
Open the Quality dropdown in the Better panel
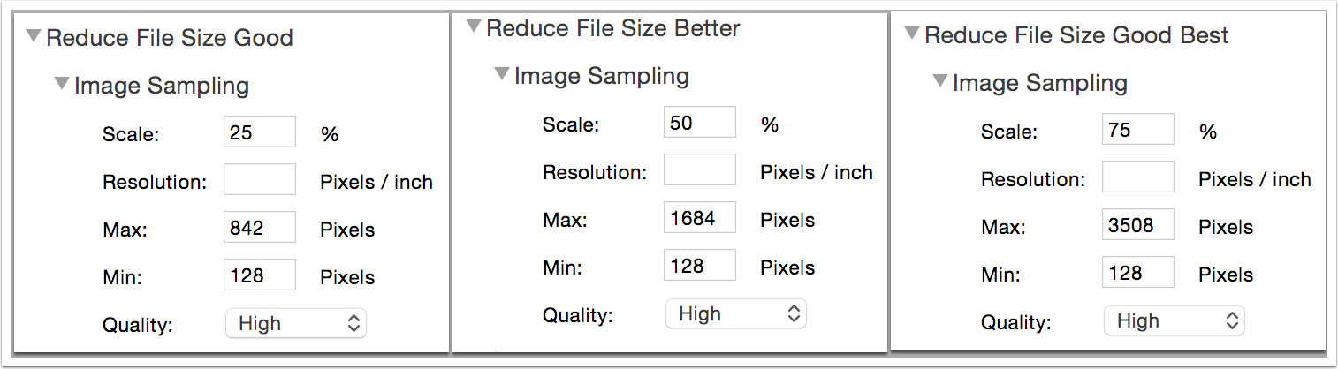click(x=735, y=313)
